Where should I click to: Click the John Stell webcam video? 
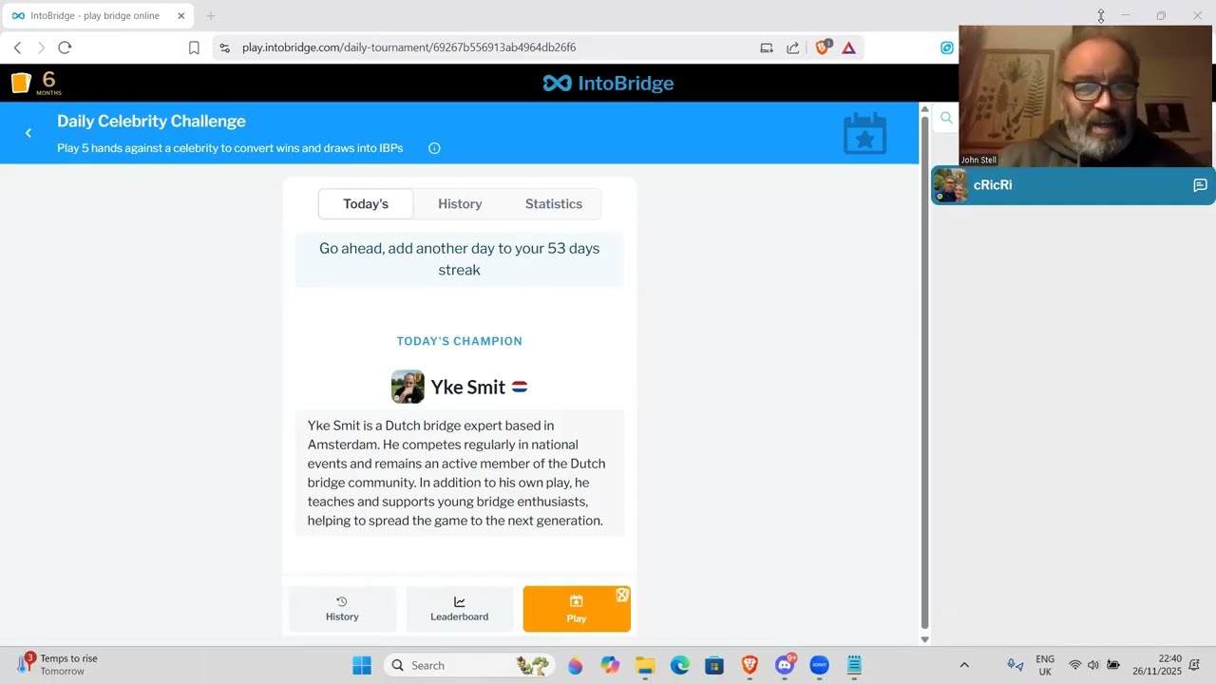pyautogui.click(x=1087, y=96)
